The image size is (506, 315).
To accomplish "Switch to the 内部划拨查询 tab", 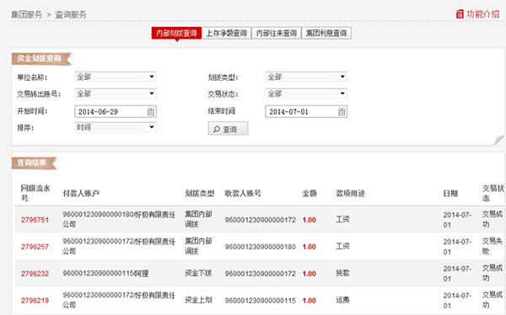I will point(176,33).
